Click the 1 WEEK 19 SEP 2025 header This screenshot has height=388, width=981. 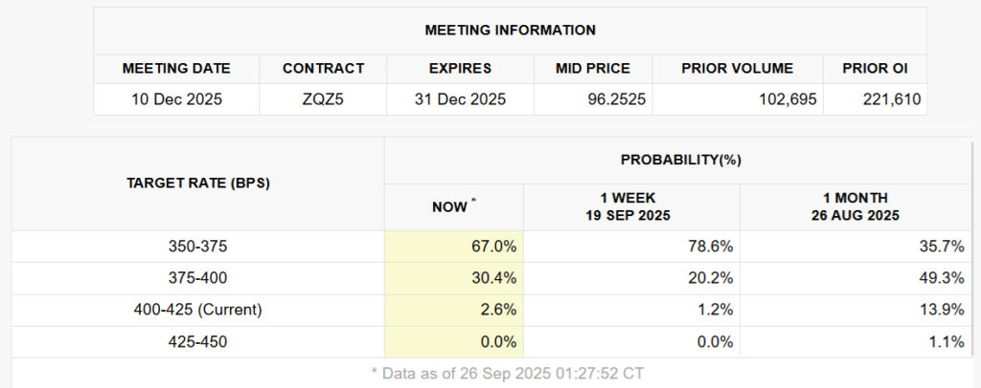[631, 207]
